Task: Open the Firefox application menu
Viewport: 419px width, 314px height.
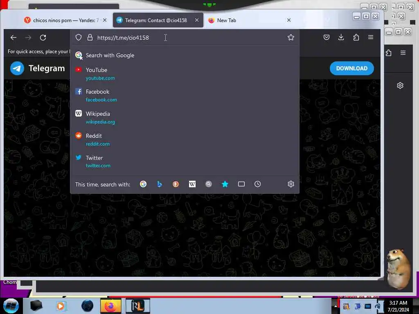Action: [x=371, y=37]
